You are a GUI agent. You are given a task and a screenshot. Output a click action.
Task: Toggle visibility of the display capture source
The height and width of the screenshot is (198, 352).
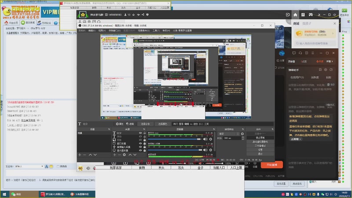pos(140,150)
